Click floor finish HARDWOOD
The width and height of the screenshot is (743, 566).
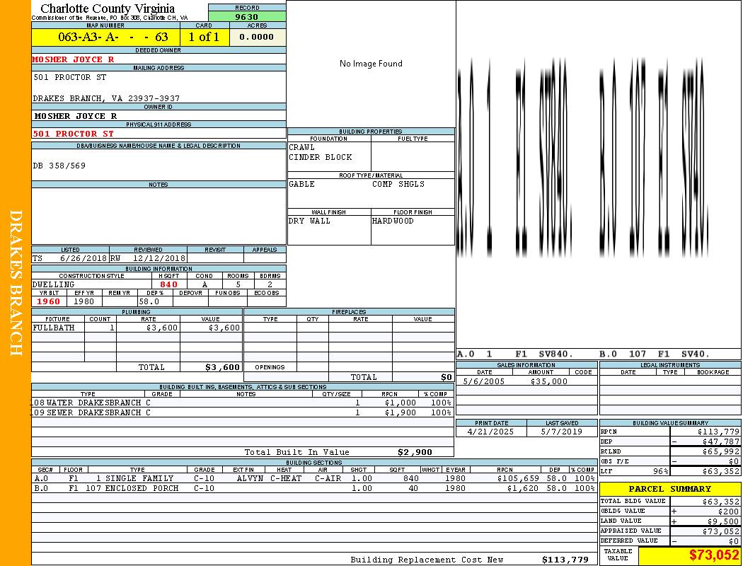pos(393,221)
